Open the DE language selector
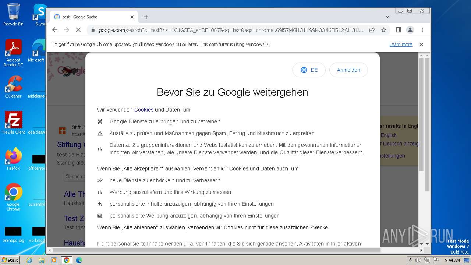The height and width of the screenshot is (265, 471). [309, 70]
